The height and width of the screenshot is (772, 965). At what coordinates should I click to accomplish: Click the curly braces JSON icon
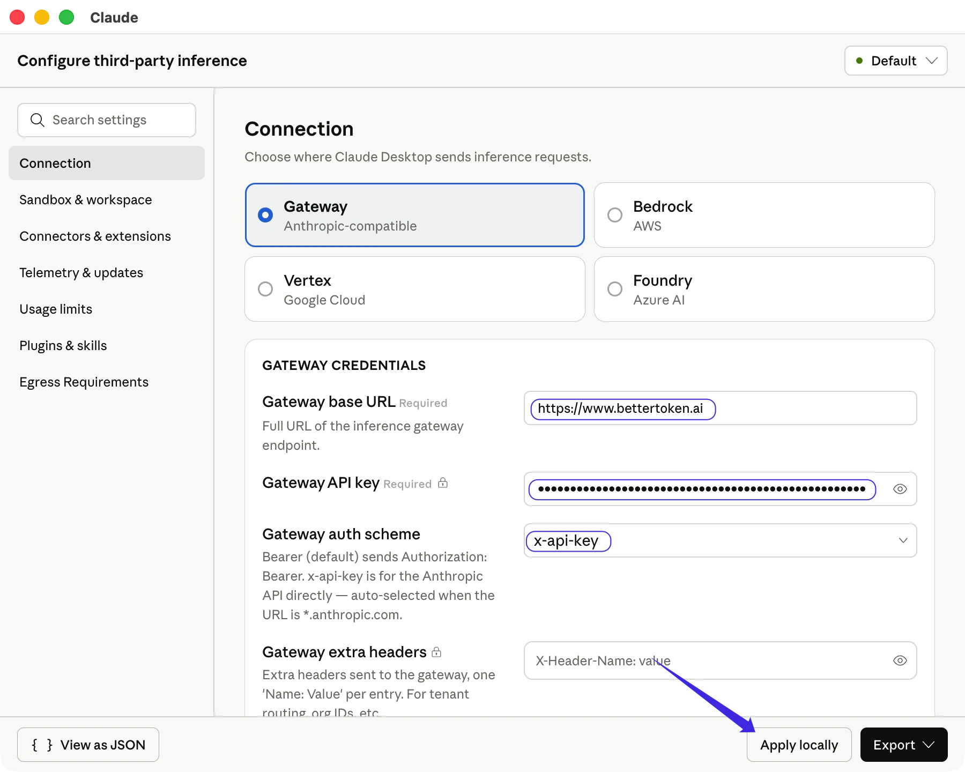(x=42, y=745)
